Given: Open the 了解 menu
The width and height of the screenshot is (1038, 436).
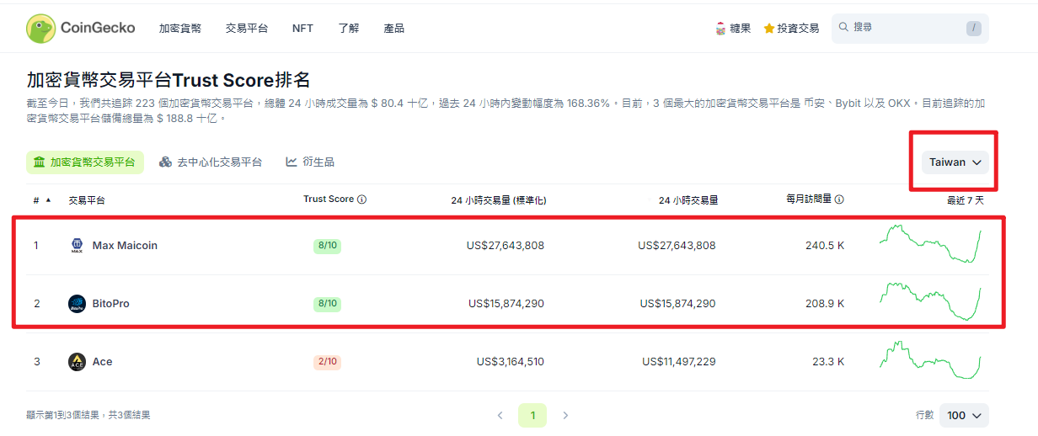Looking at the screenshot, I should (349, 28).
